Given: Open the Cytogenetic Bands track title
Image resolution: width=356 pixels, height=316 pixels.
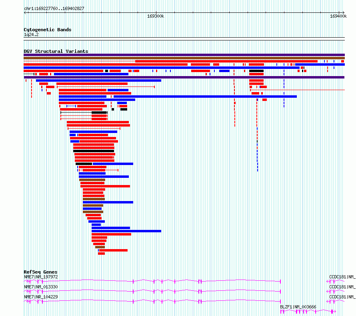Looking at the screenshot, I should [x=48, y=30].
